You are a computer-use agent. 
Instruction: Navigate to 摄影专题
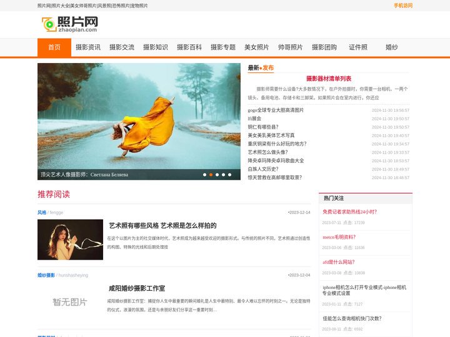point(223,47)
